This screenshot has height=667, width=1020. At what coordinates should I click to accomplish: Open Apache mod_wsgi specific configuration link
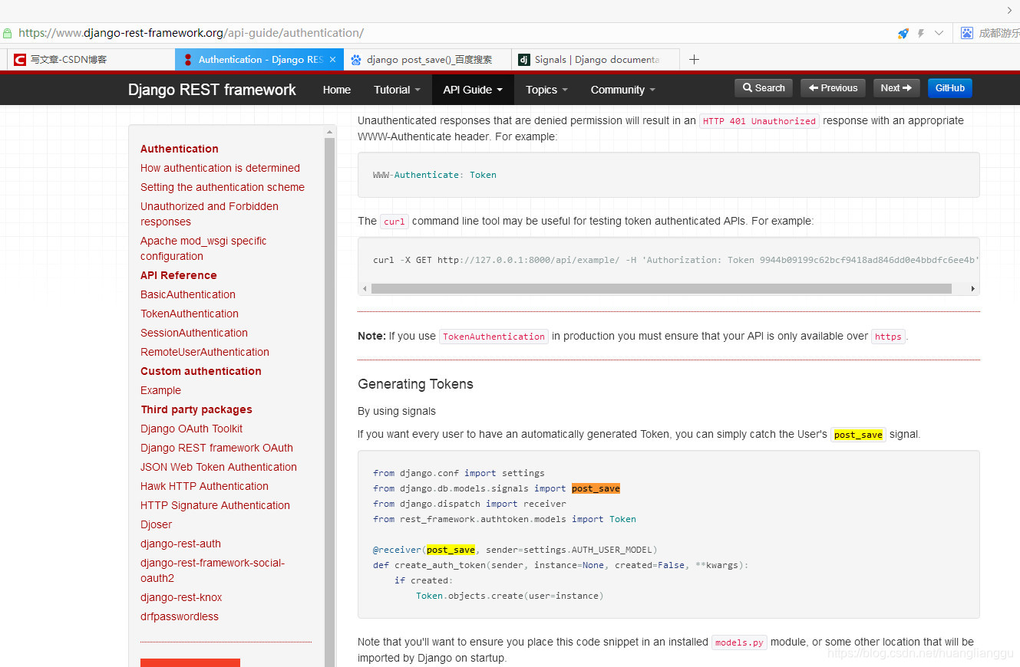tap(203, 248)
